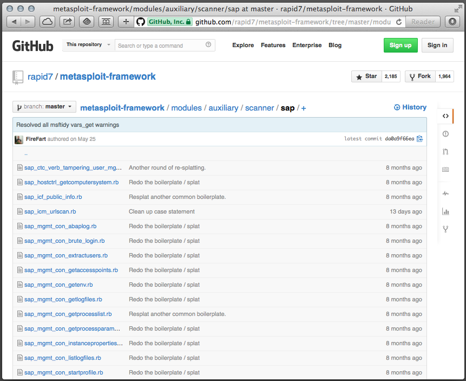Open the repository Wiki
The width and height of the screenshot is (466, 381).
pyautogui.click(x=445, y=169)
